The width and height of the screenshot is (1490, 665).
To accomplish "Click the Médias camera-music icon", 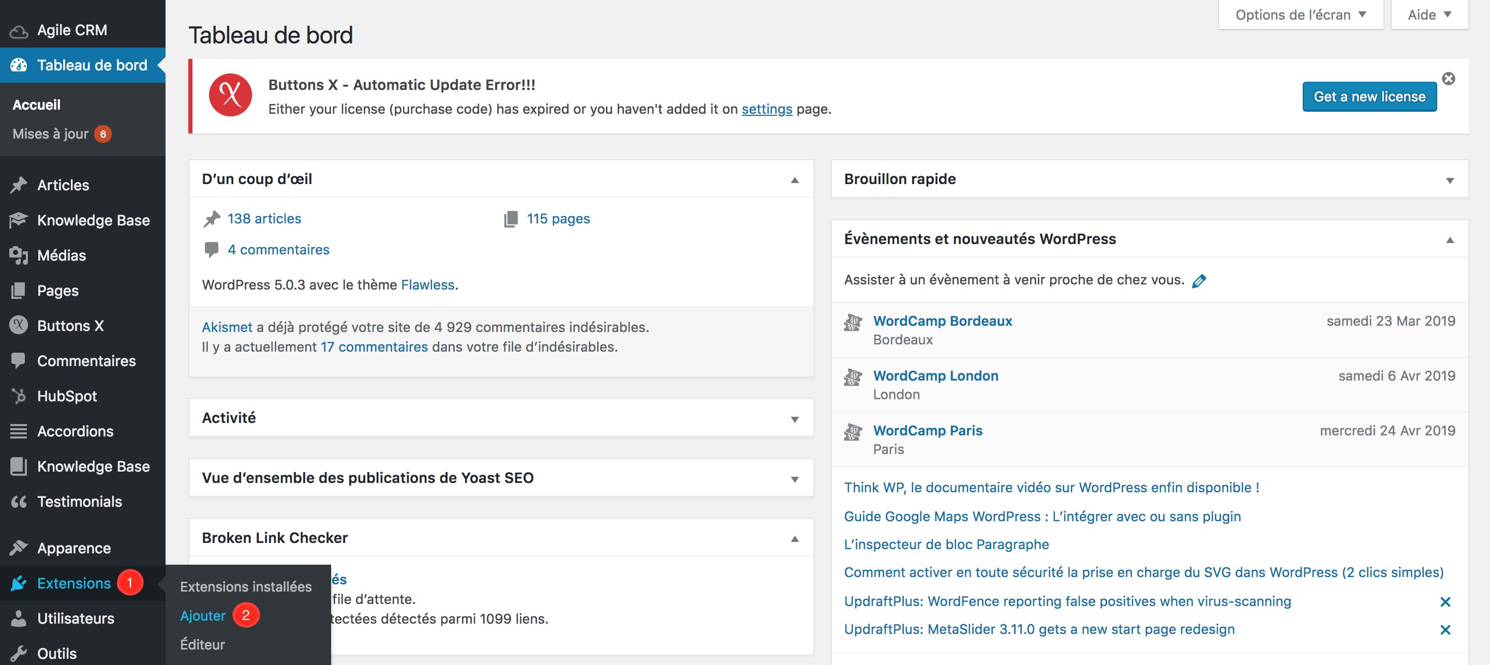I will (x=19, y=255).
